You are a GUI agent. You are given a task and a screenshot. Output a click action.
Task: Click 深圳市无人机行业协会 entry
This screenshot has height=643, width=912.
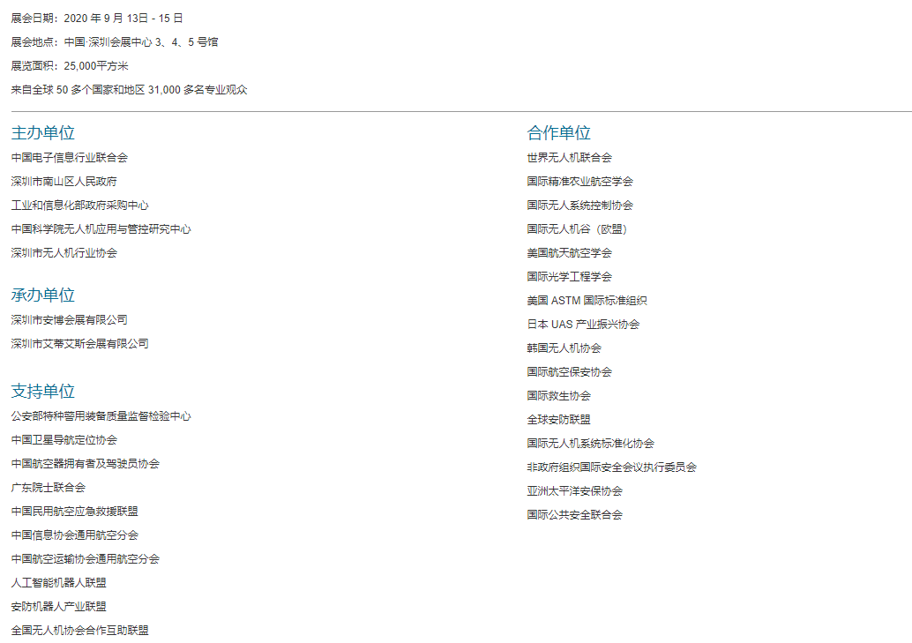tap(64, 253)
